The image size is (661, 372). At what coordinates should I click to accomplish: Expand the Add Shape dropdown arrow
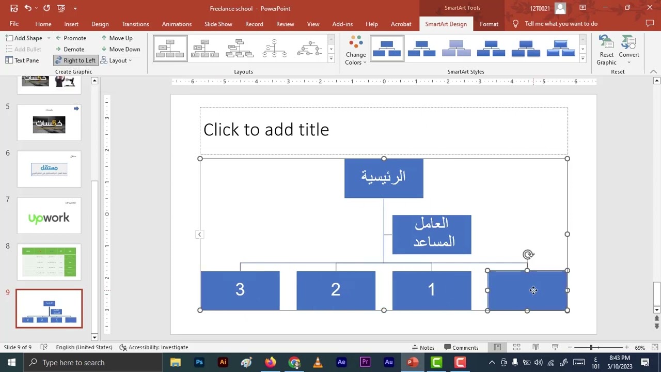(x=49, y=38)
